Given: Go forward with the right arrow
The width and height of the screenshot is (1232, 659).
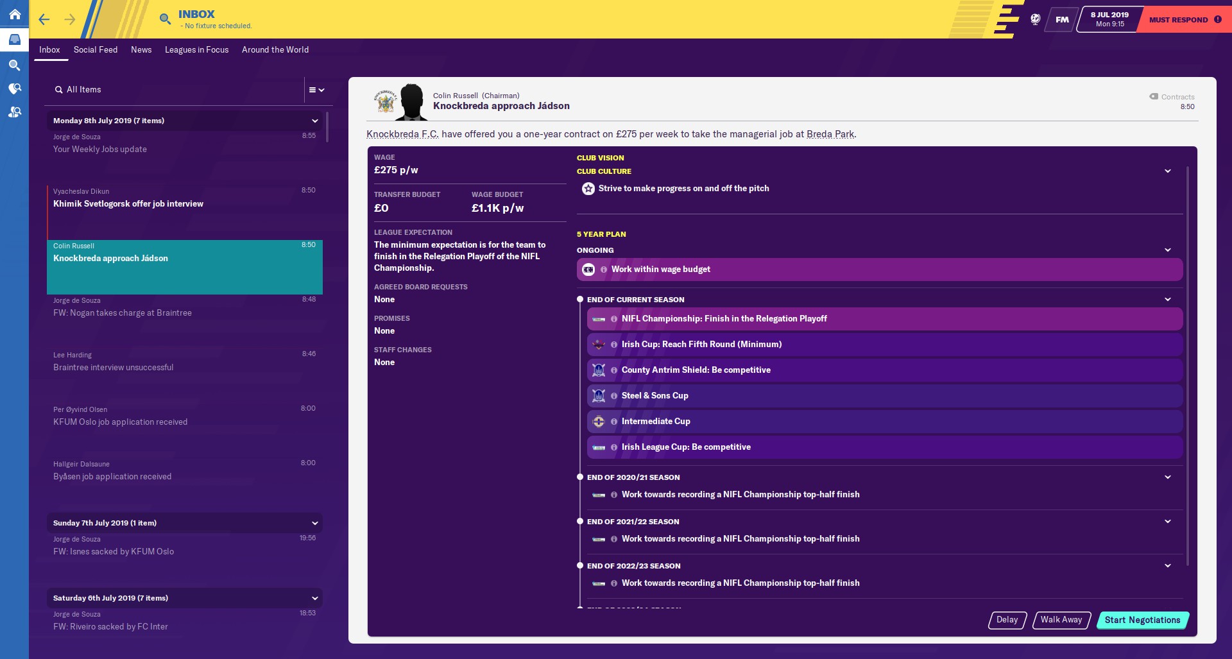Looking at the screenshot, I should click(70, 19).
